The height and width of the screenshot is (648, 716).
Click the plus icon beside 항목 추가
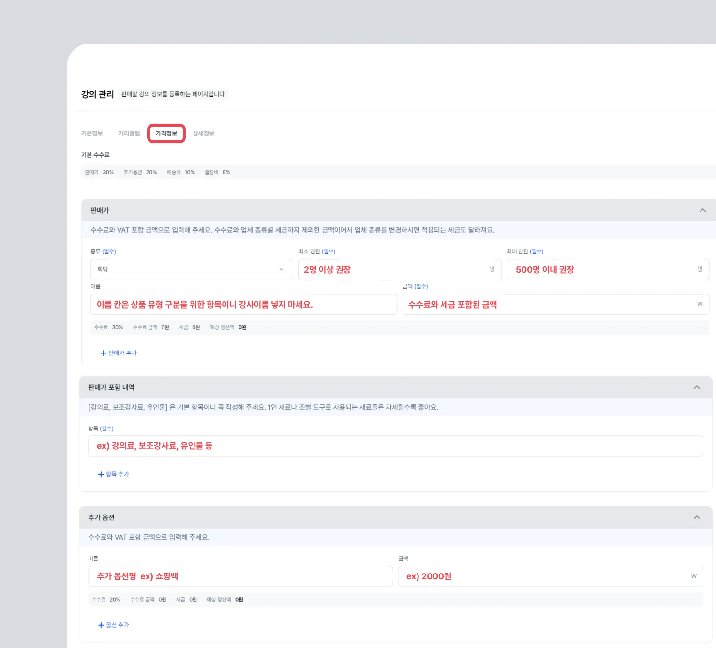[101, 474]
